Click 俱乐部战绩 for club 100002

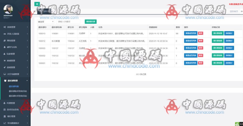[x=218, y=55]
